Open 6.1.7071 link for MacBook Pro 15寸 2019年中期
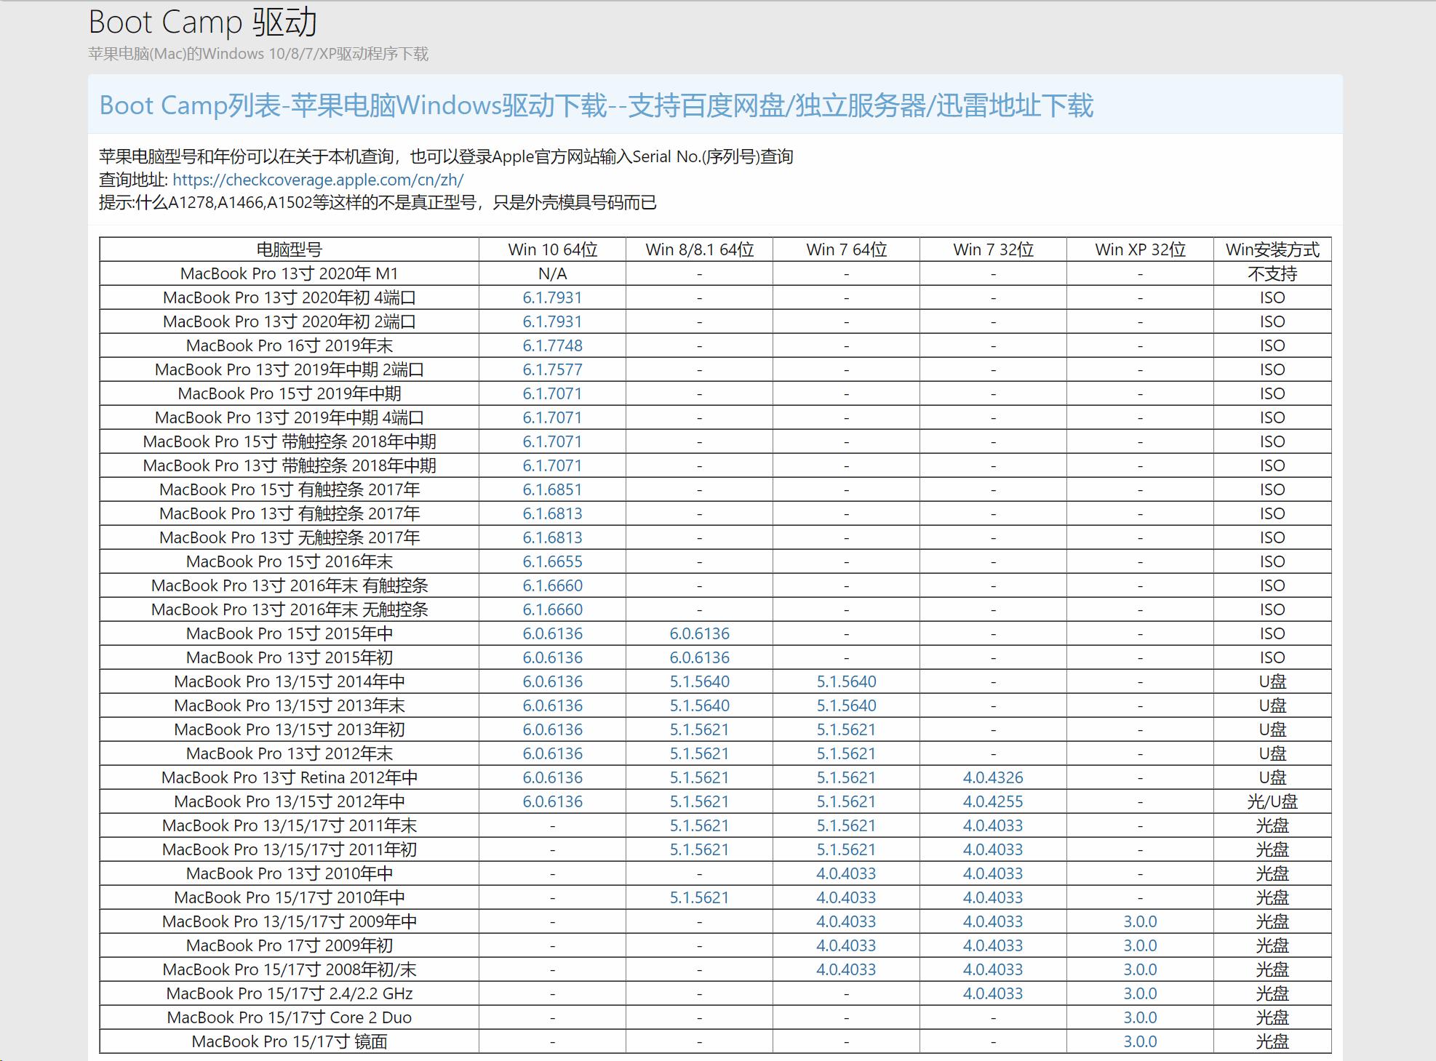Screen dimensions: 1436x1061 552,393
